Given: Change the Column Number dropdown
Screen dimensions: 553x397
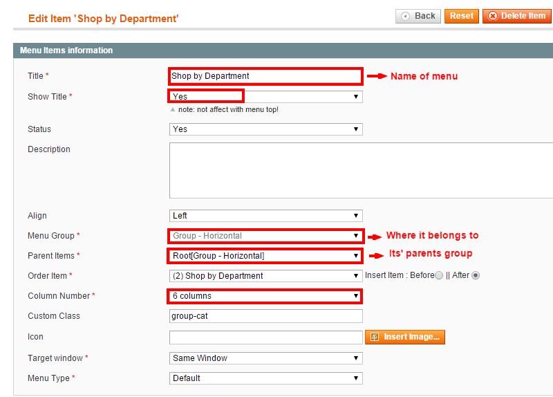Looking at the screenshot, I should pos(266,296).
